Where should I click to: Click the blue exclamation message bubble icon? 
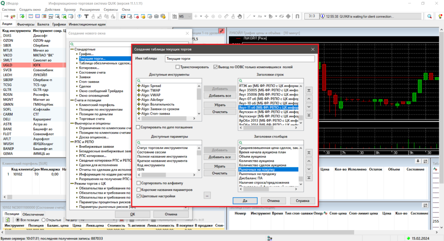point(80,16)
